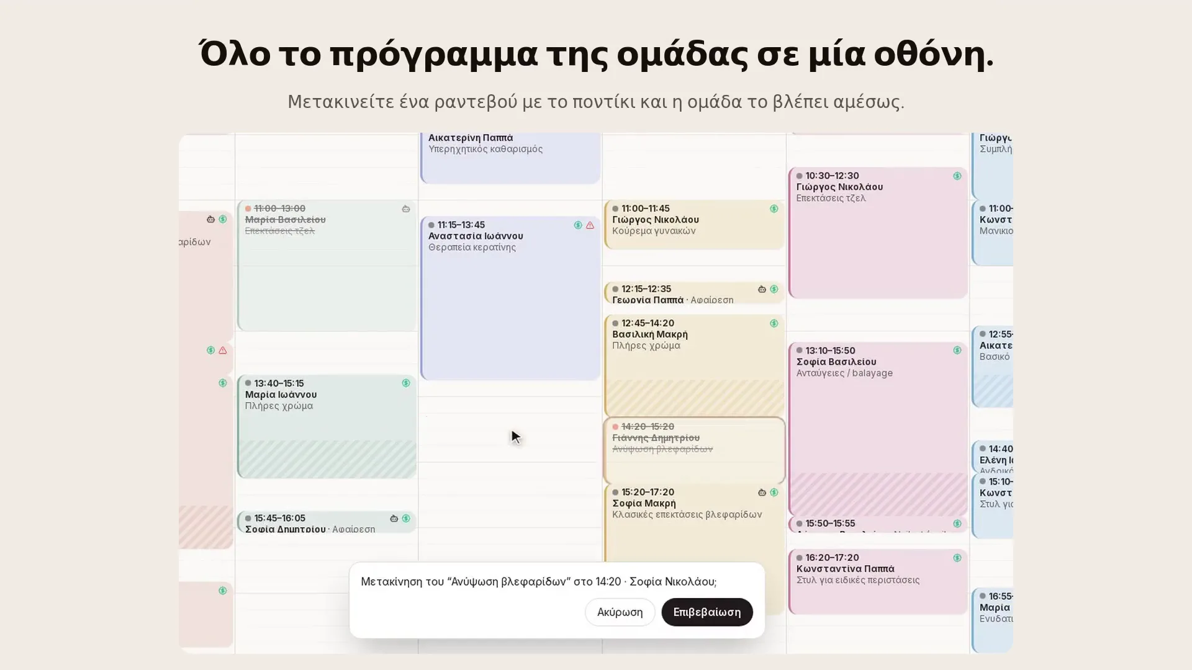1192x670 pixels.
Task: Click paid icon on Αναστασία Ιωάννου appointment
Action: click(578, 225)
